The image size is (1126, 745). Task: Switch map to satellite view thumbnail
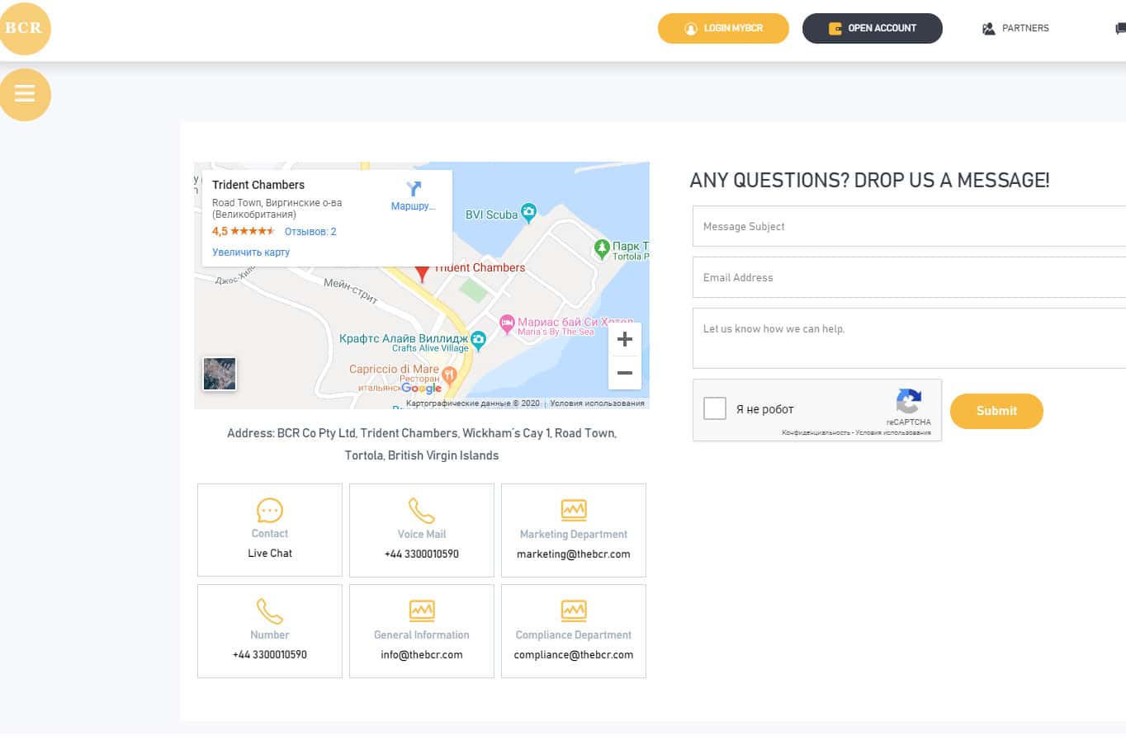click(220, 374)
